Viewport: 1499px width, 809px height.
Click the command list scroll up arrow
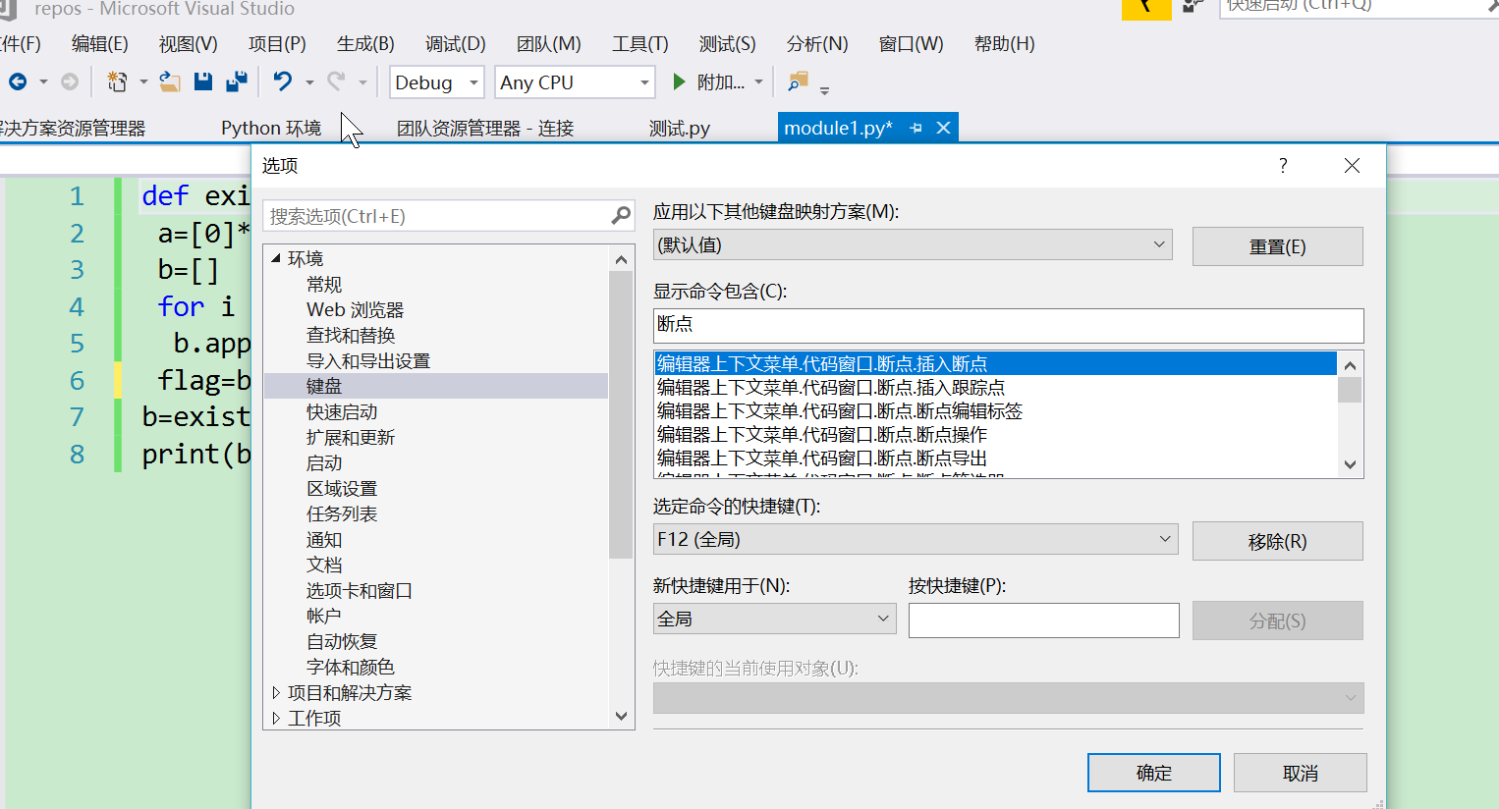(1350, 365)
